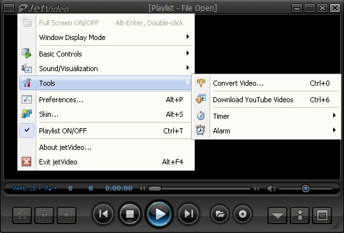Click the Sound/Visualization icon
Viewport: 344px width, 233px height.
[27, 68]
